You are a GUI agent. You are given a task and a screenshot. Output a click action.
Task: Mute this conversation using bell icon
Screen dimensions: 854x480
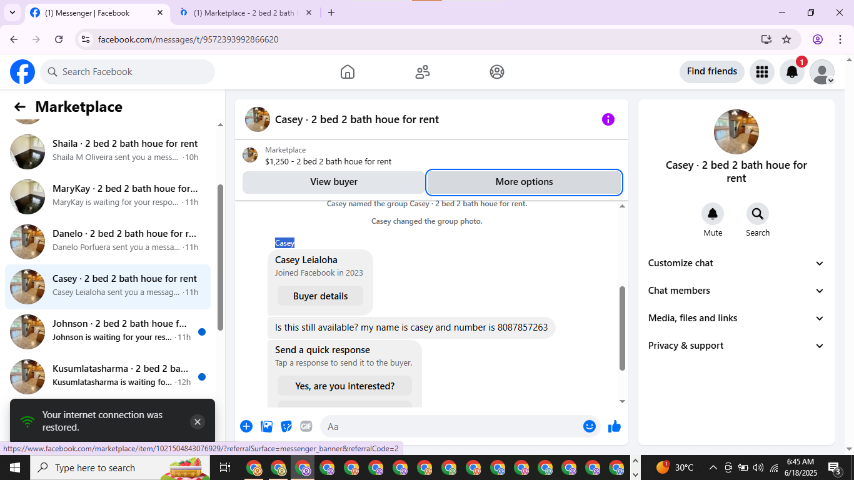point(713,214)
